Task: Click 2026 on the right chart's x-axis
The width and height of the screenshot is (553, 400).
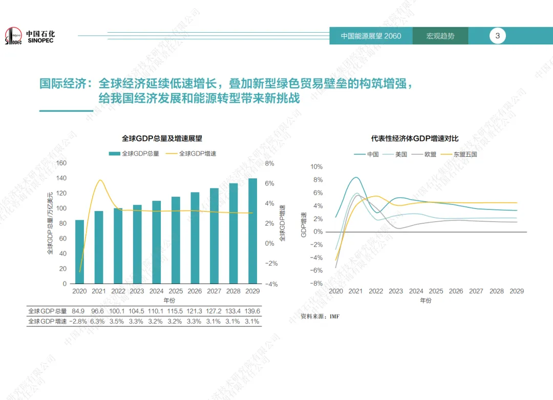Action: [x=456, y=291]
